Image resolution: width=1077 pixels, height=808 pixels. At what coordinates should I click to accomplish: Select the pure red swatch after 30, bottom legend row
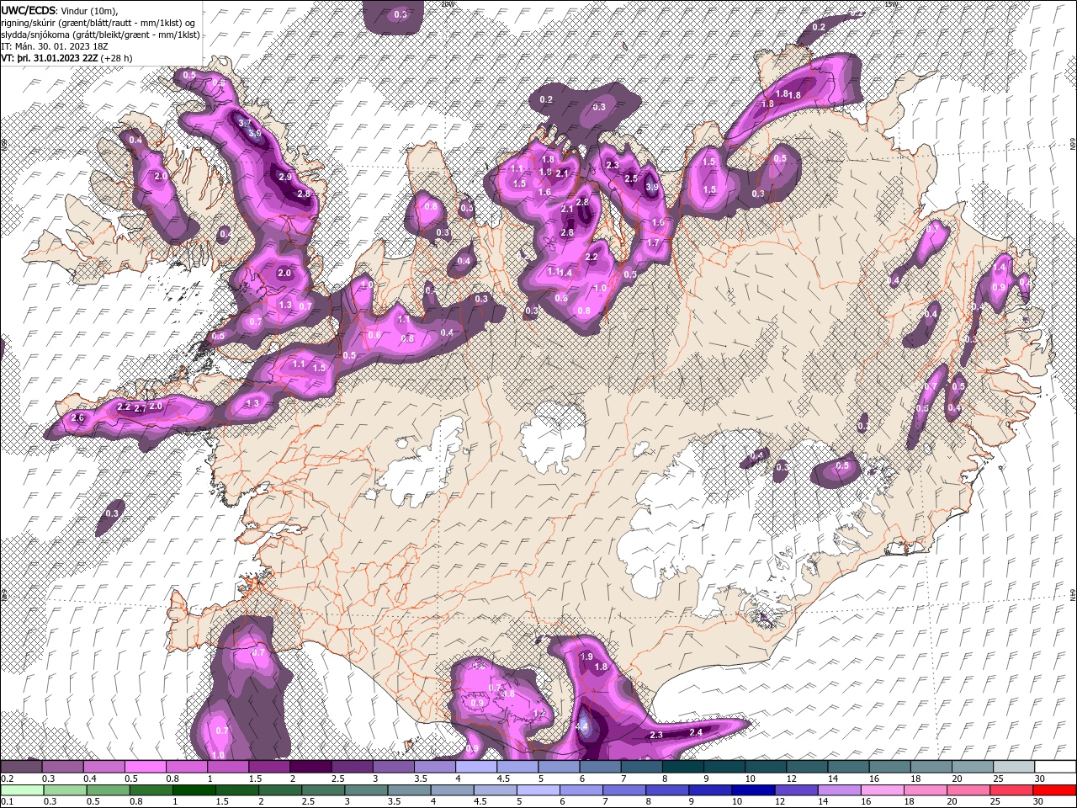tap(1054, 790)
